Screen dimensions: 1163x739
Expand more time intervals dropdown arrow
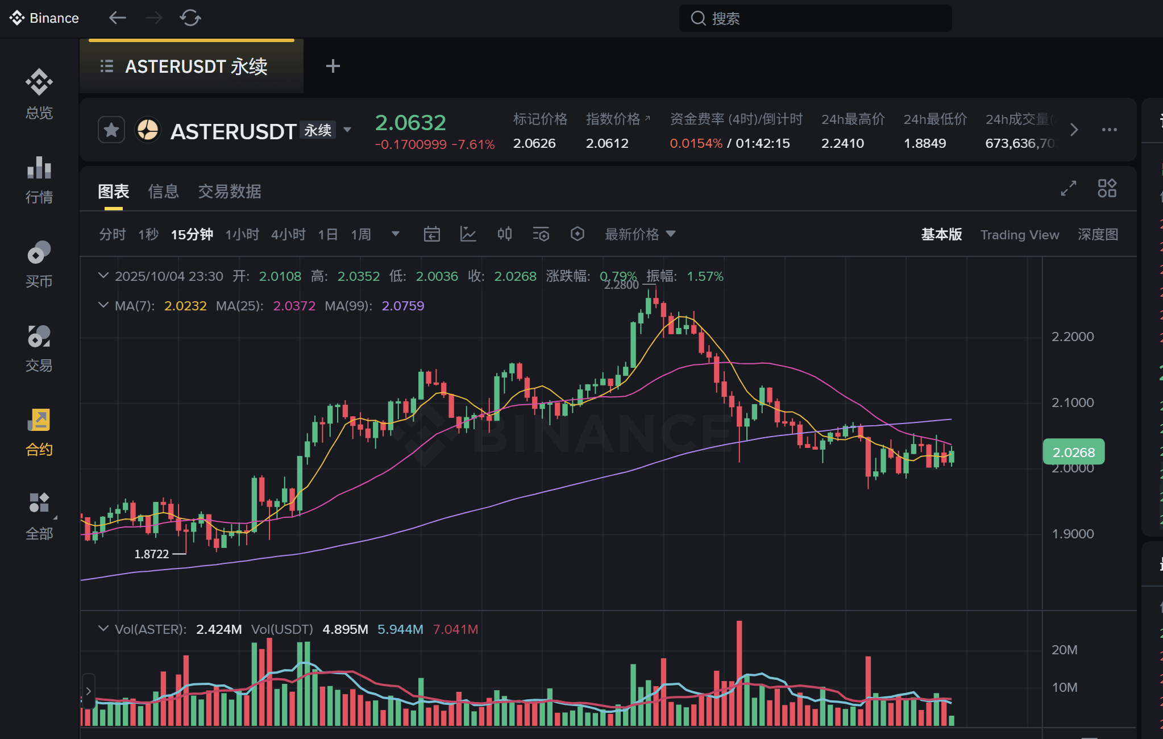tap(396, 234)
